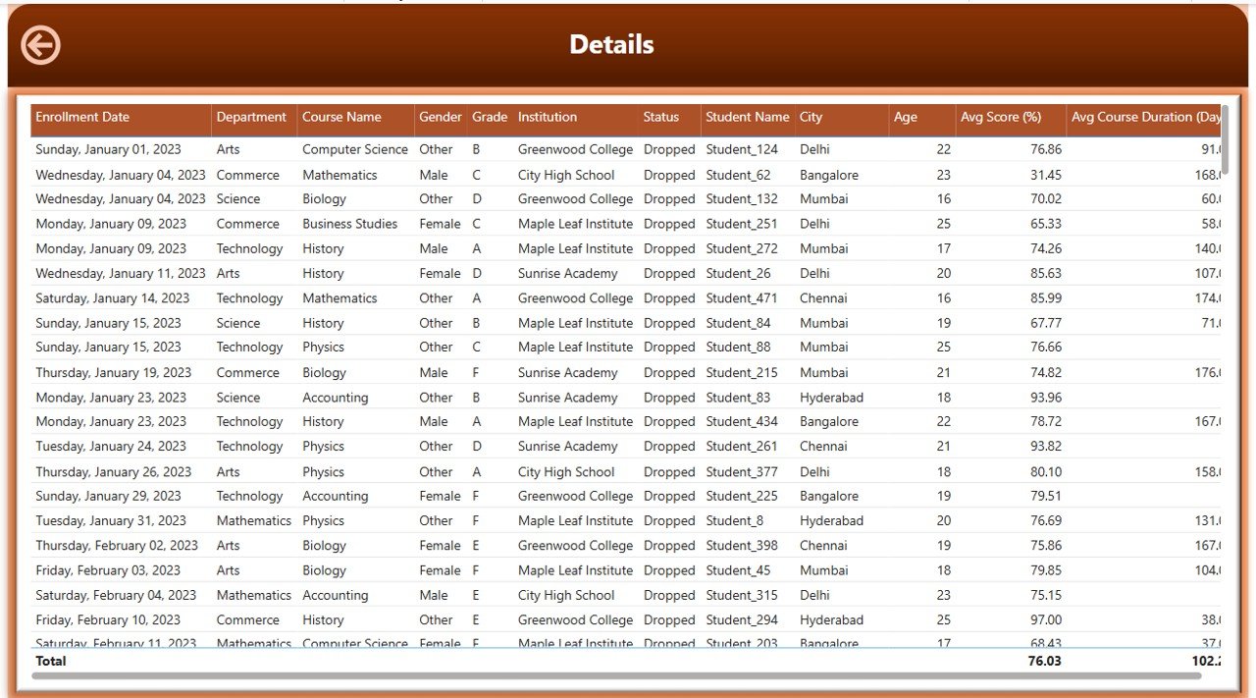Select the Avg Score value 85.63
The height and width of the screenshot is (698, 1256).
1046,273
